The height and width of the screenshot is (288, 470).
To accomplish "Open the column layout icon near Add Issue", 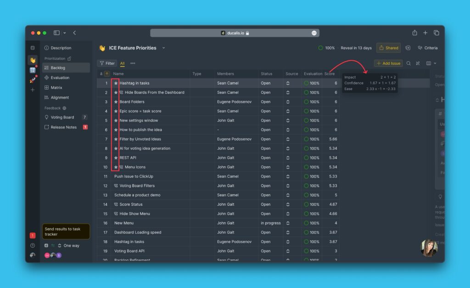I will click(428, 63).
